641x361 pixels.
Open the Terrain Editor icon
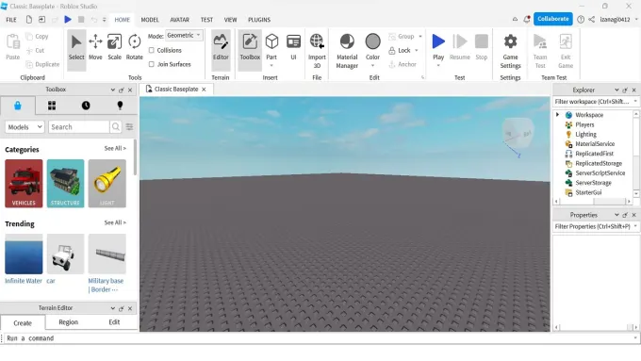(221, 47)
